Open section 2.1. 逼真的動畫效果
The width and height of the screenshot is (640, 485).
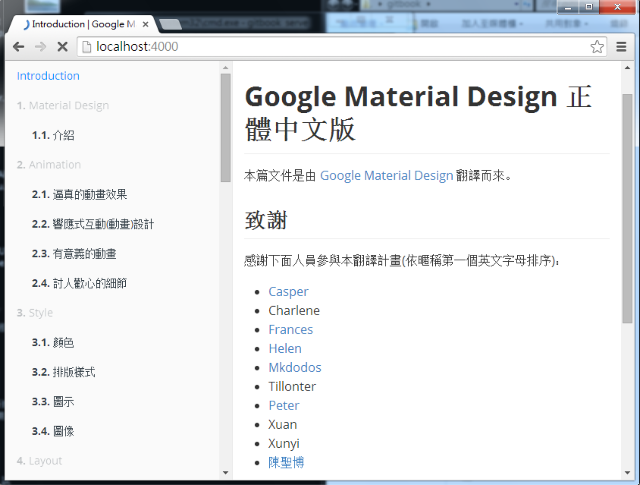coord(79,194)
